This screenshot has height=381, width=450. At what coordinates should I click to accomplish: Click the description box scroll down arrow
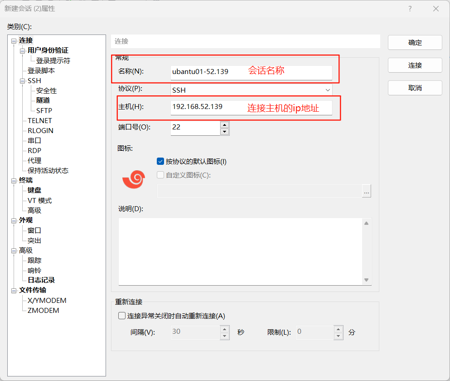pyautogui.click(x=367, y=280)
